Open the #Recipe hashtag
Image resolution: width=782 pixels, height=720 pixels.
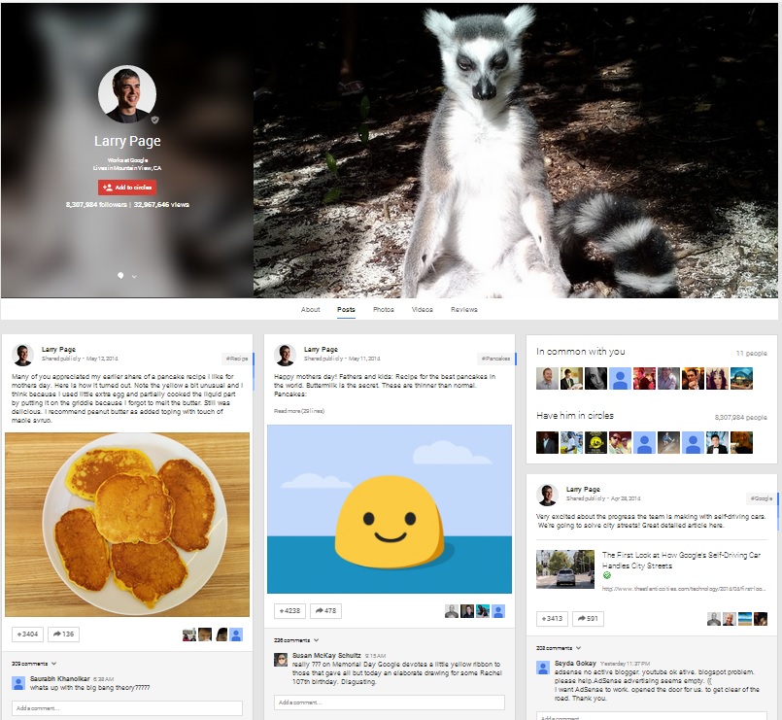click(237, 359)
